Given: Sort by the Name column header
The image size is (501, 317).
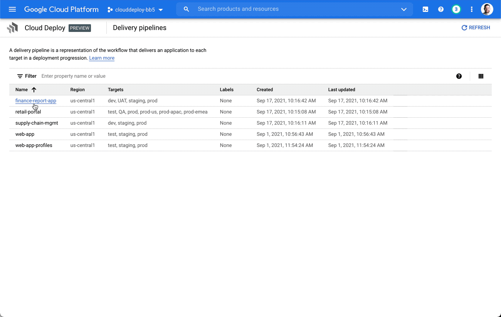Looking at the screenshot, I should point(22,90).
